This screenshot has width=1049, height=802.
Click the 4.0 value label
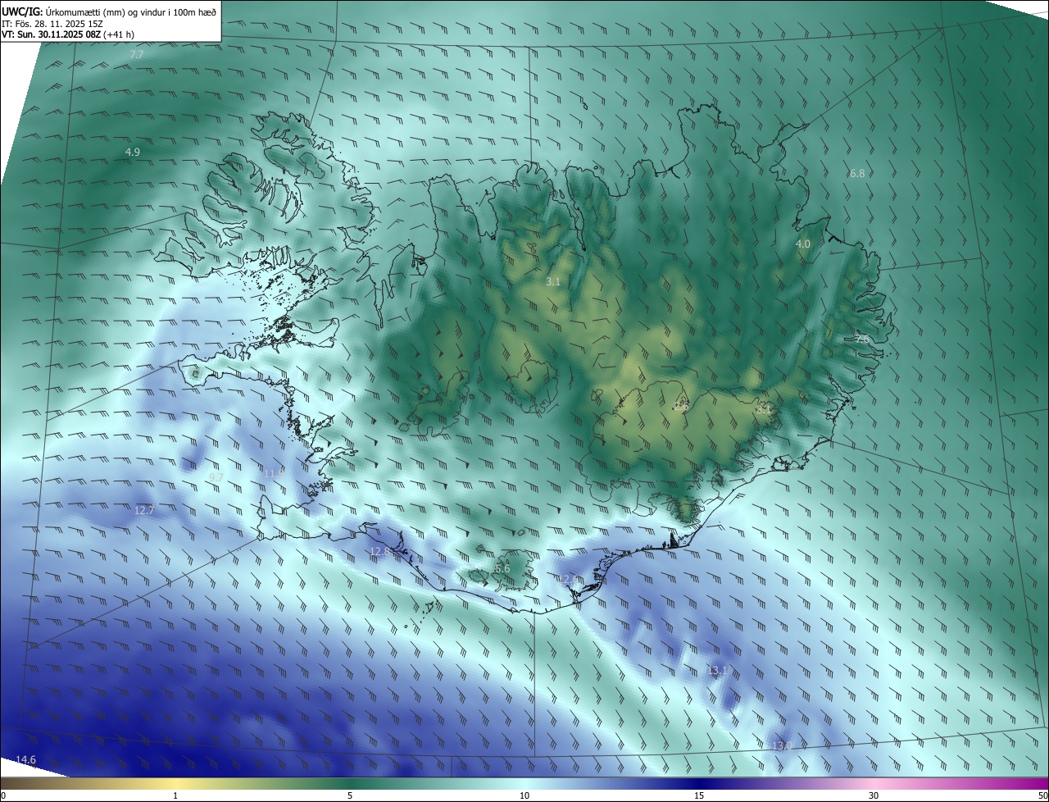click(x=803, y=244)
